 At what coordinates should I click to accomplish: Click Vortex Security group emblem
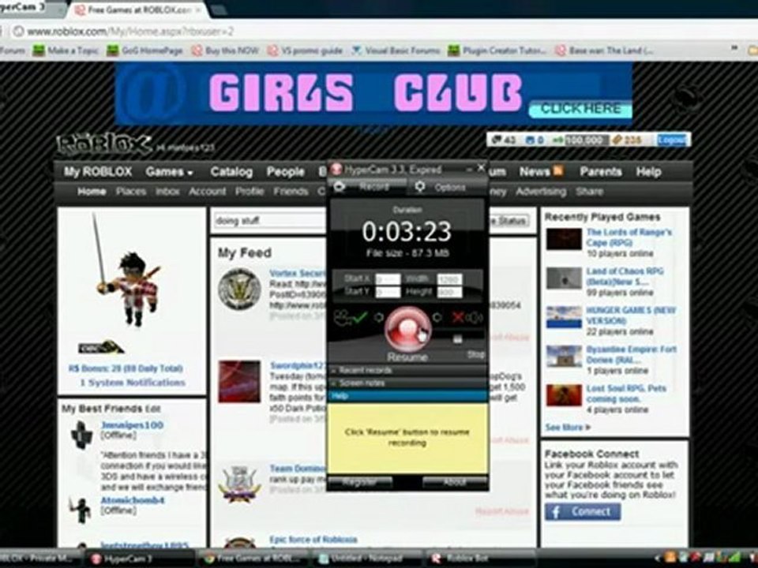pyautogui.click(x=239, y=289)
